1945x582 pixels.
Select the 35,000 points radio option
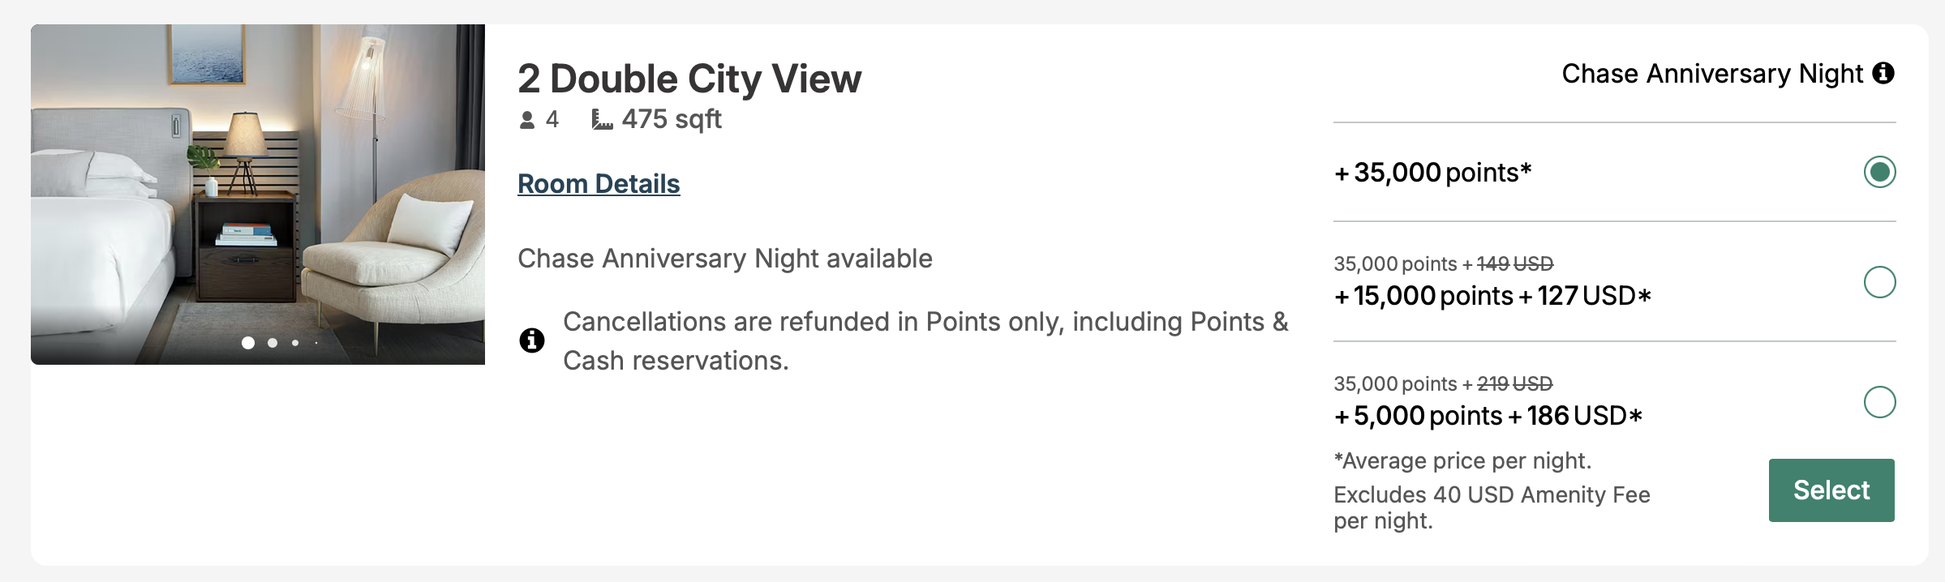pyautogui.click(x=1879, y=172)
